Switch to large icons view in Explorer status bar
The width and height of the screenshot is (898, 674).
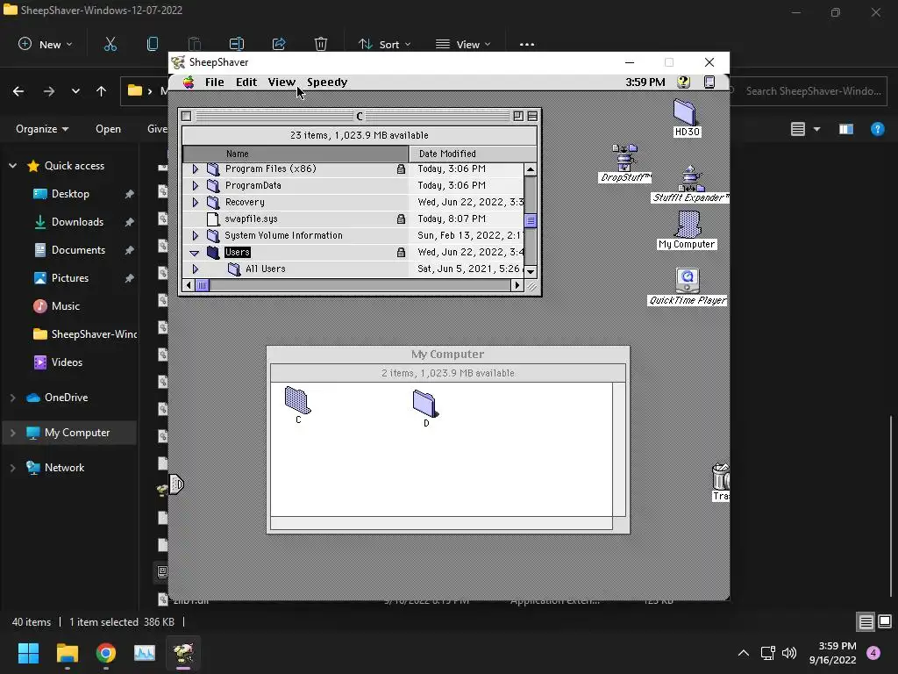(885, 621)
